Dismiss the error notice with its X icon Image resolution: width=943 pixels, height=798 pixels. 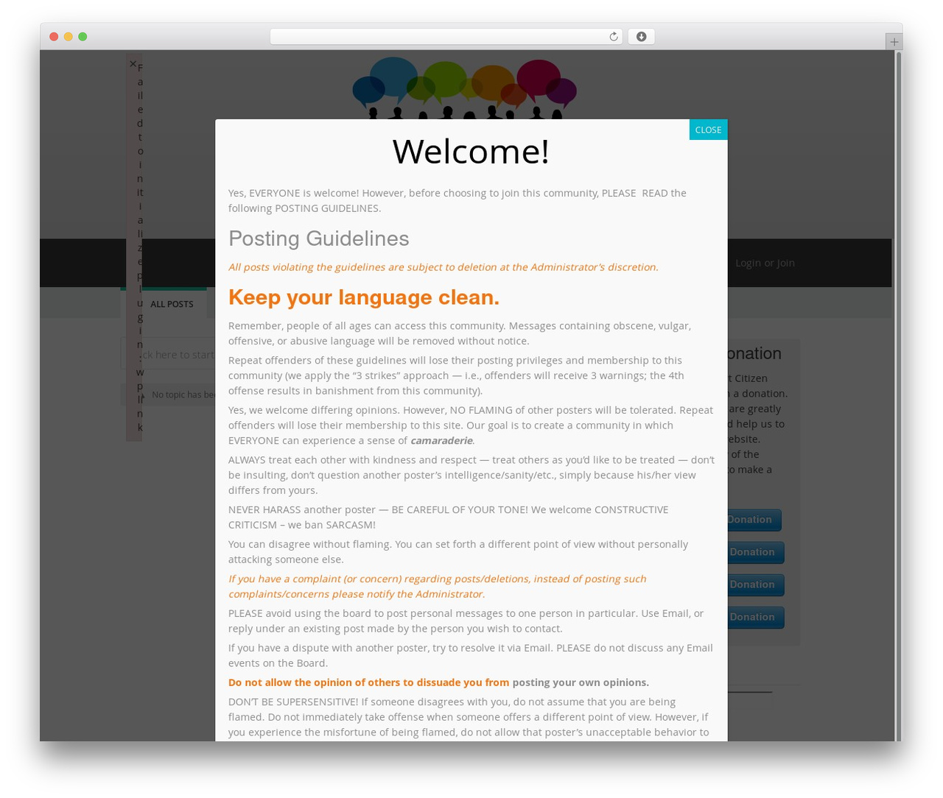point(133,64)
